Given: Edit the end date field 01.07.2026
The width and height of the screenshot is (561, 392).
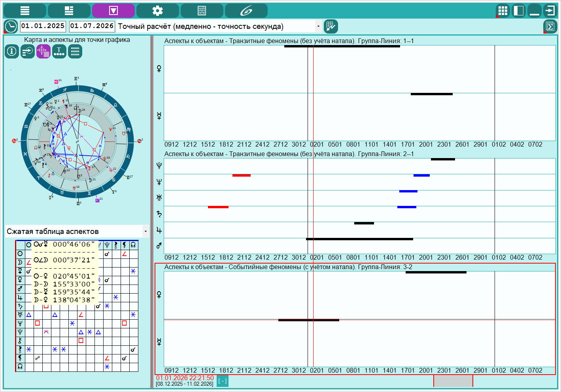Looking at the screenshot, I should tap(92, 26).
